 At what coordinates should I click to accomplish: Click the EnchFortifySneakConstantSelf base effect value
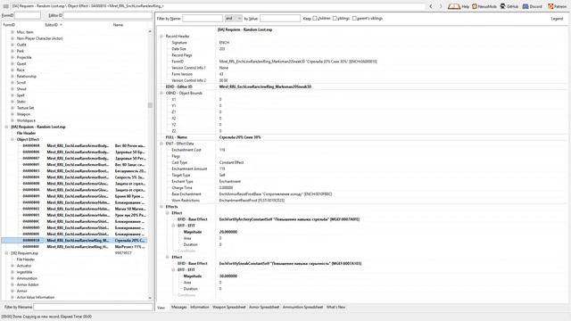point(290,264)
